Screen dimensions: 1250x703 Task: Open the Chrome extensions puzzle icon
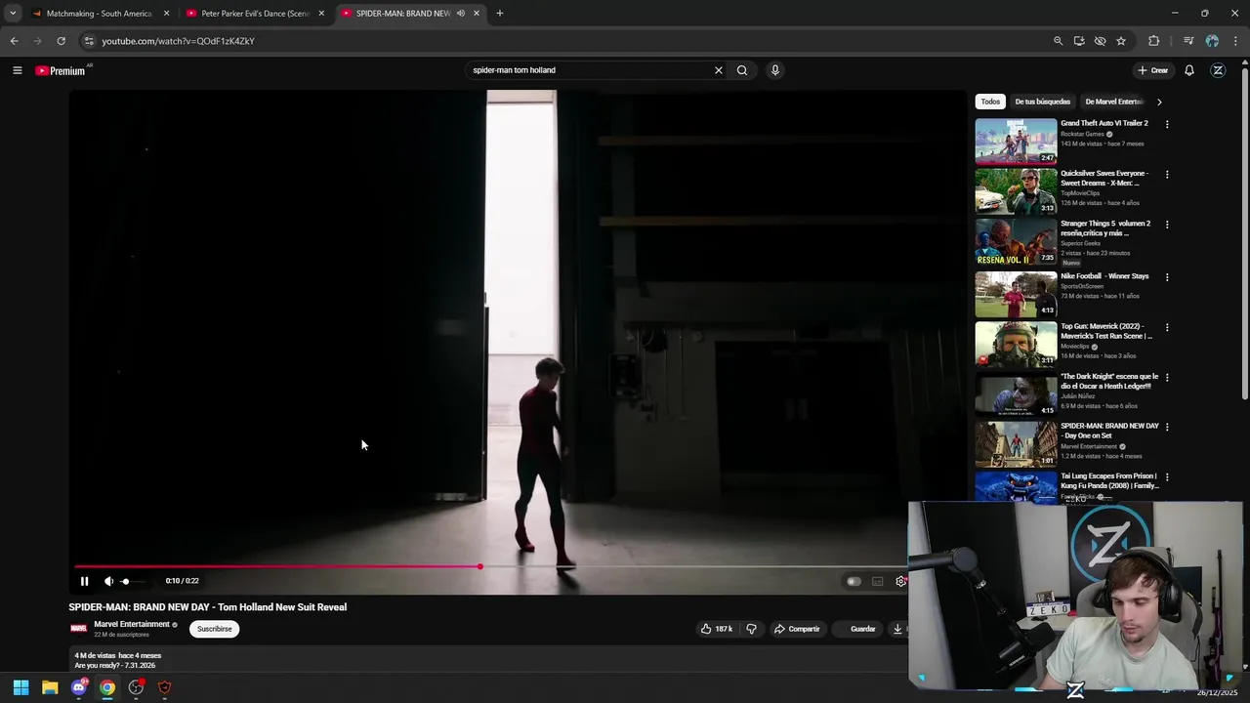(x=1154, y=41)
